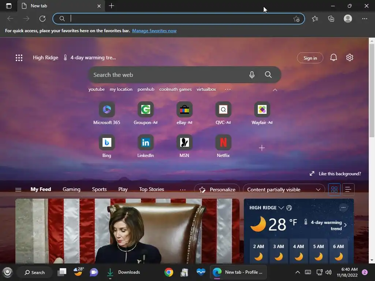Open the news story thumbnail
The height and width of the screenshot is (281, 375).
click(x=127, y=231)
